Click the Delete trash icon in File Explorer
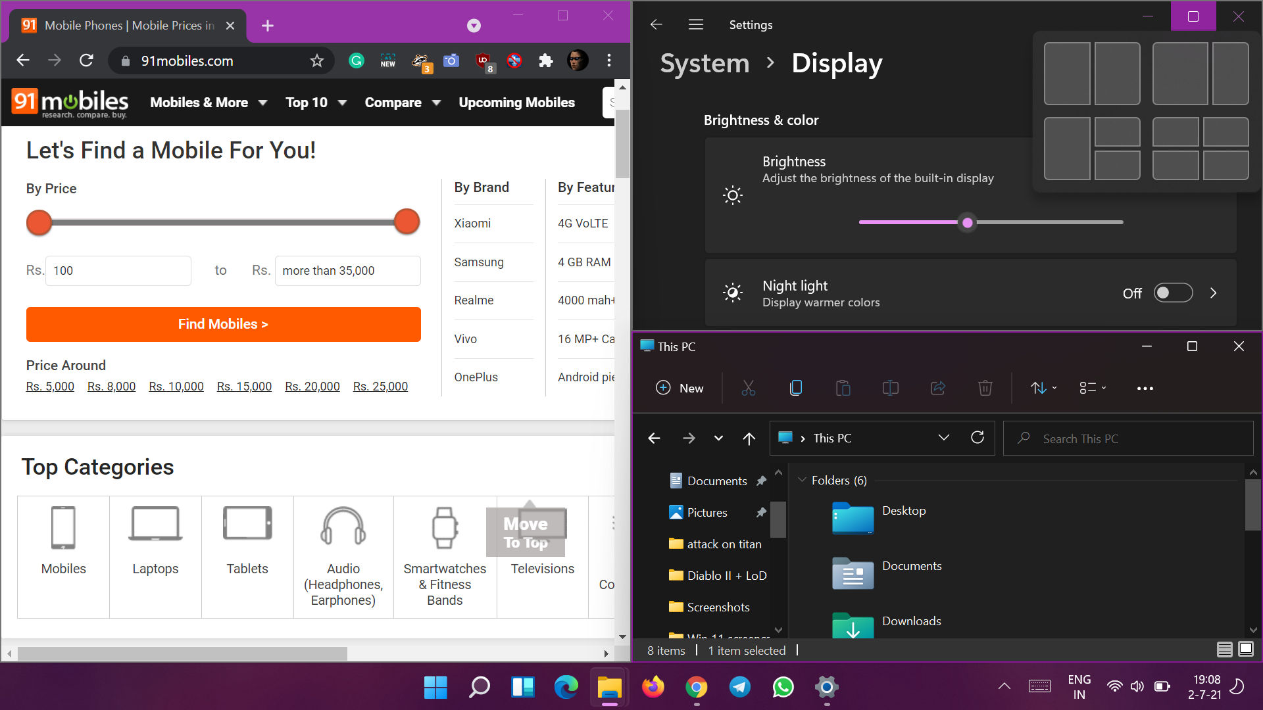This screenshot has height=710, width=1263. (x=985, y=388)
